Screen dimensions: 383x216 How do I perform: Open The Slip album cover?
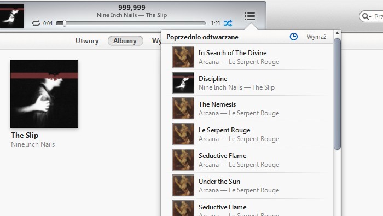(x=44, y=94)
